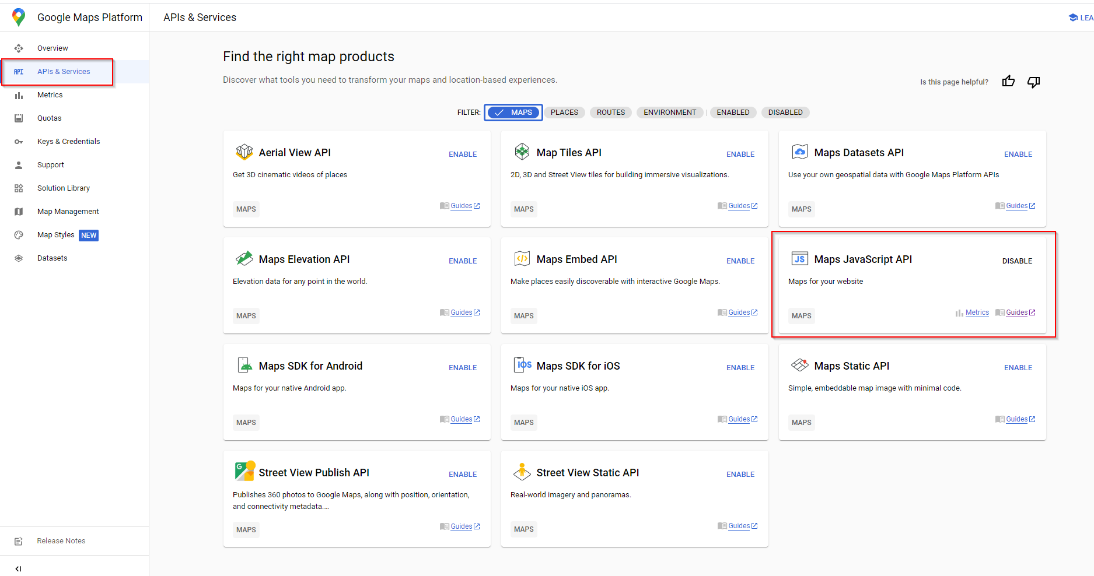Toggle the ENVIRONMENT filter chip
The image size is (1094, 576).
pos(670,113)
